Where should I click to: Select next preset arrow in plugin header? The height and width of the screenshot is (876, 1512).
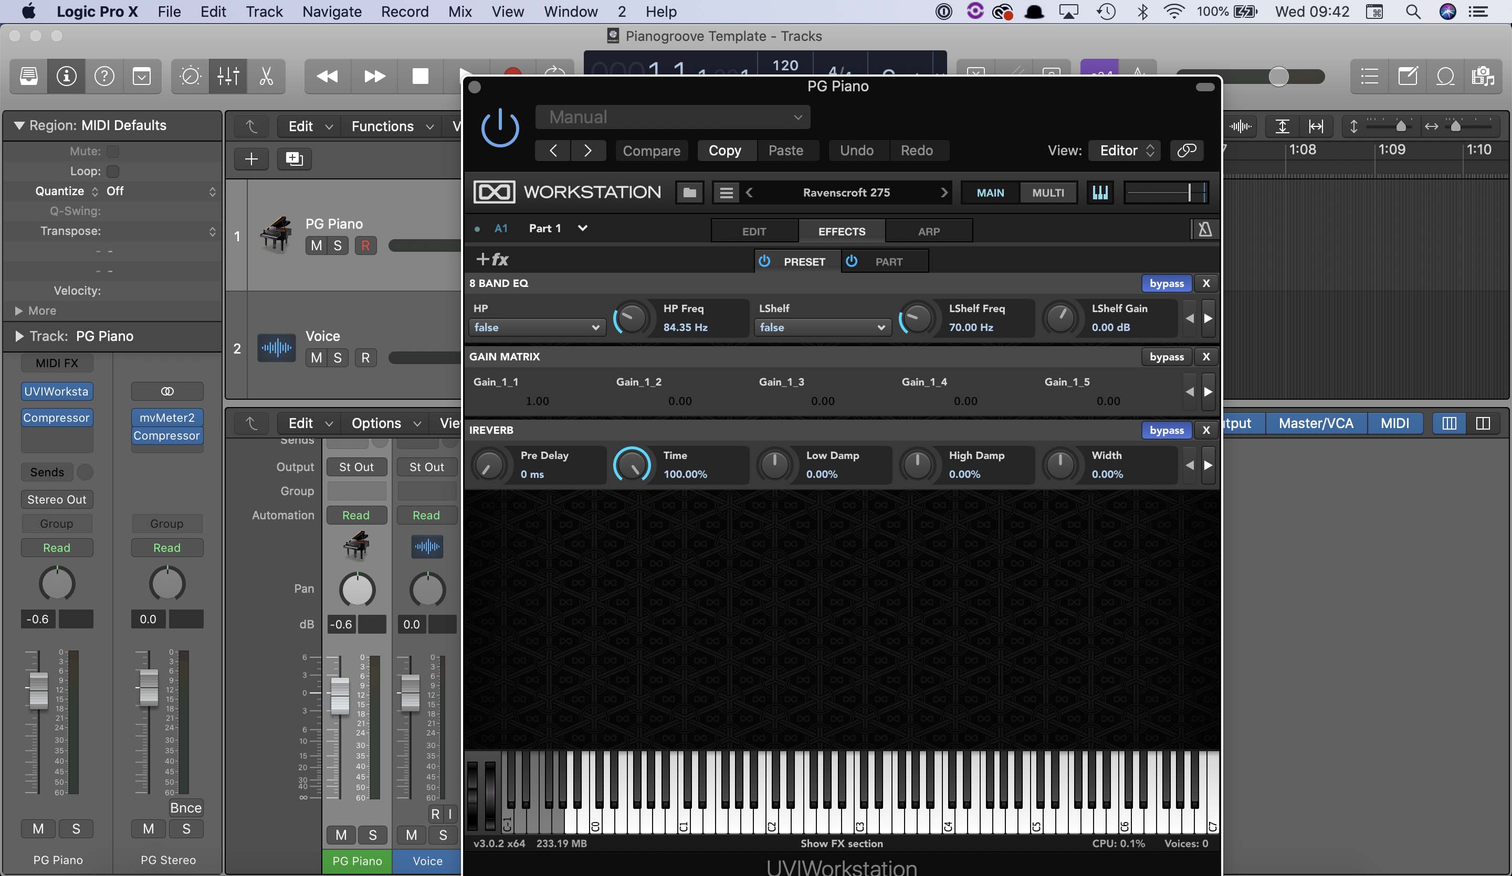click(588, 151)
